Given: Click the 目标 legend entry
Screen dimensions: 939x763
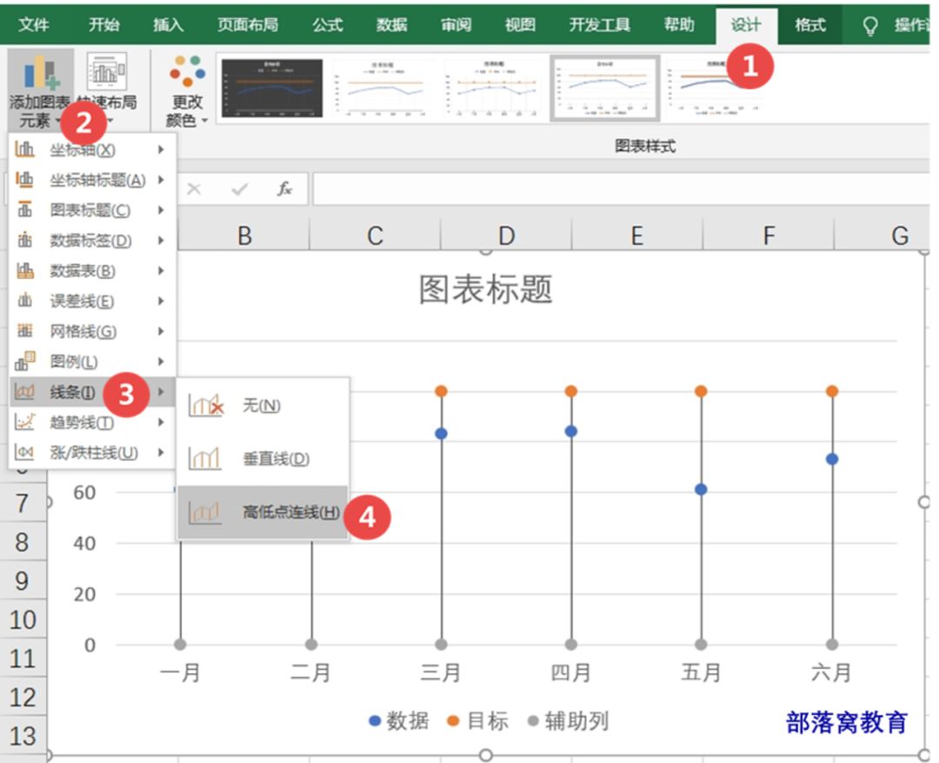Looking at the screenshot, I should (478, 721).
